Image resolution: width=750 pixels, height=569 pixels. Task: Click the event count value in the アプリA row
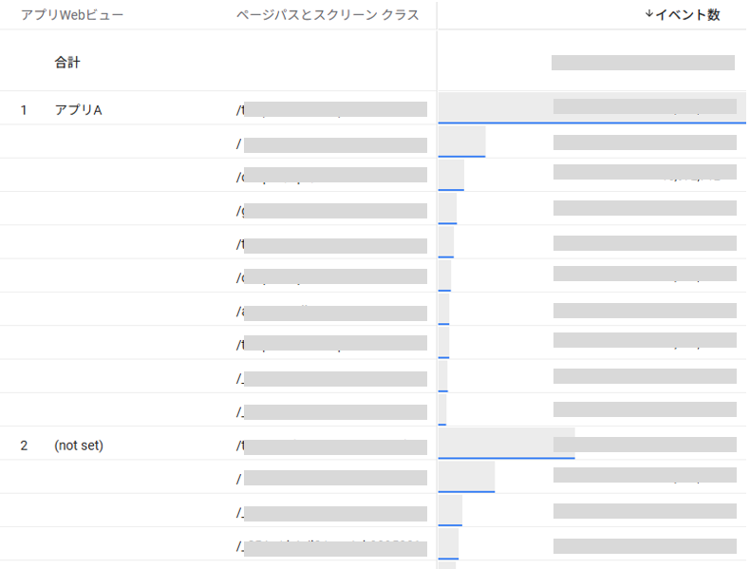(645, 107)
